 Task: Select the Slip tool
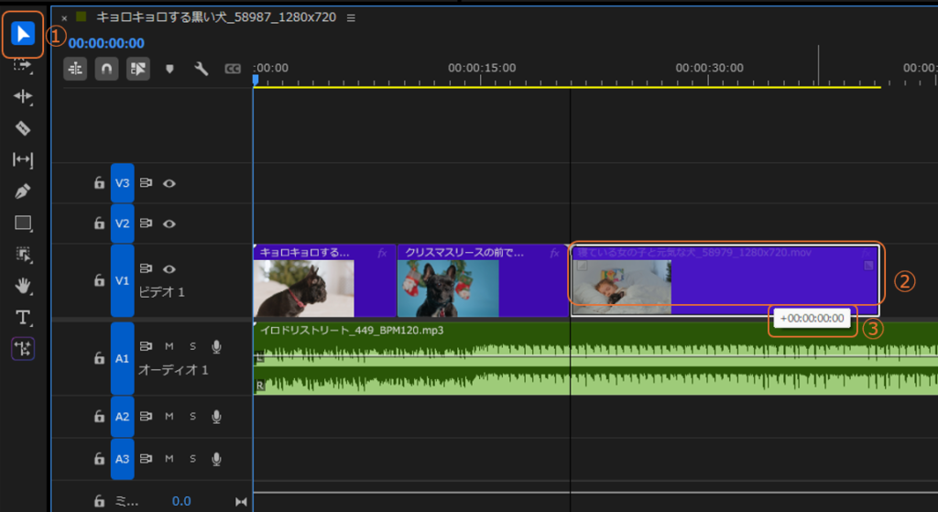24,159
